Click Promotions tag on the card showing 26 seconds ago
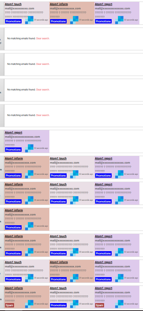Image resolution: width=143 pixels, height=311 pixels. [13, 201]
